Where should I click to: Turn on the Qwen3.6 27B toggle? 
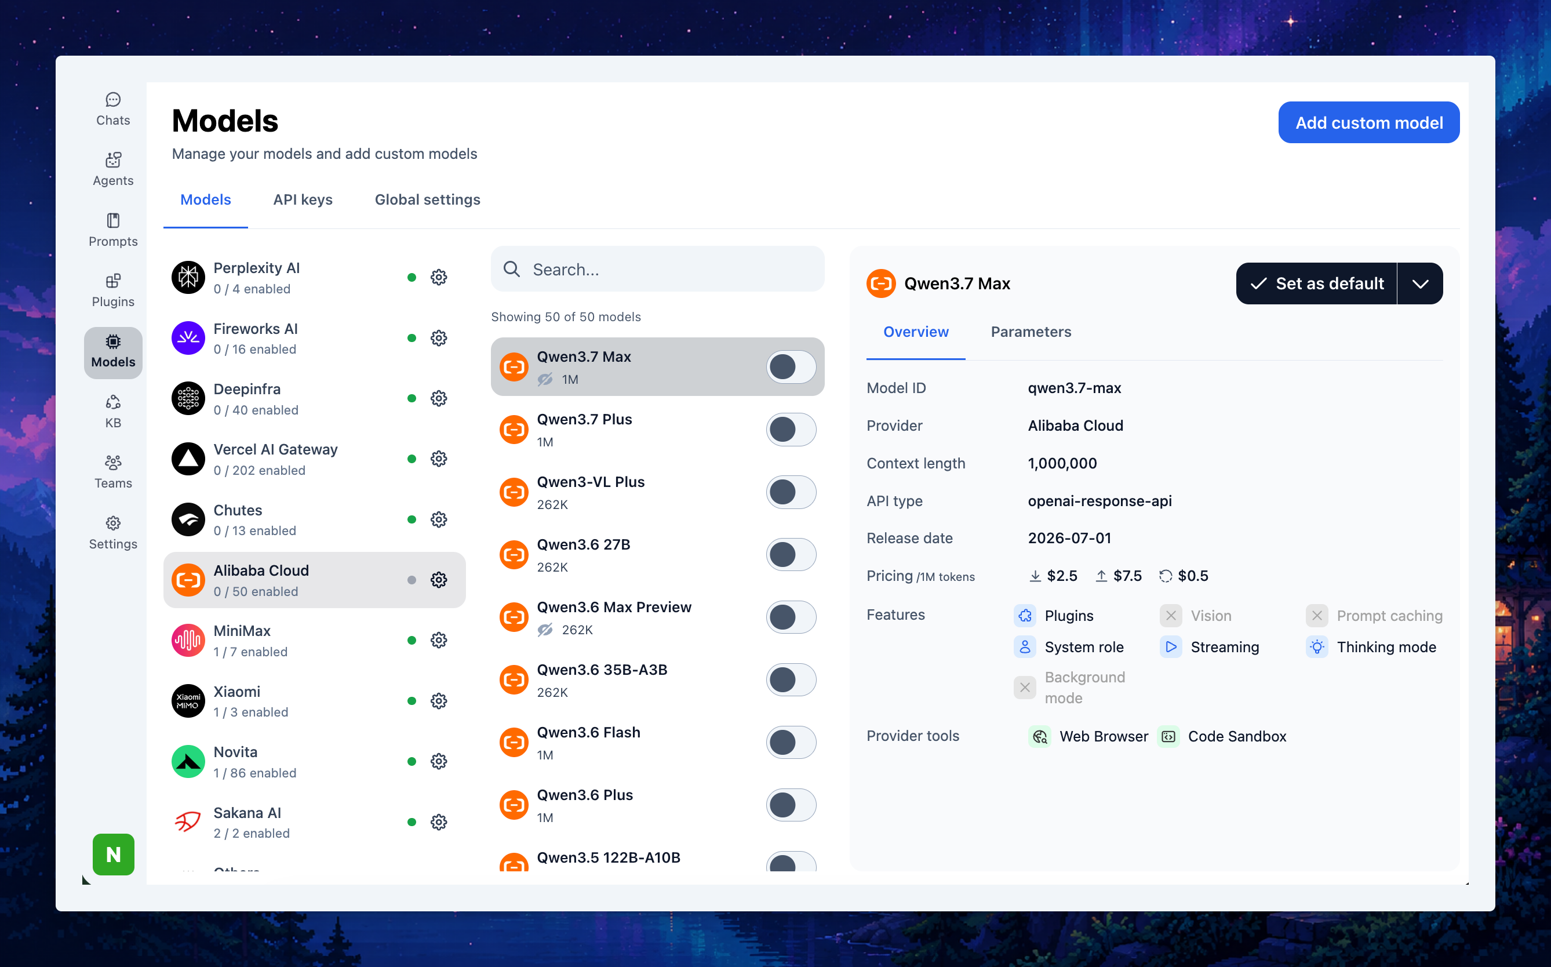pos(791,554)
